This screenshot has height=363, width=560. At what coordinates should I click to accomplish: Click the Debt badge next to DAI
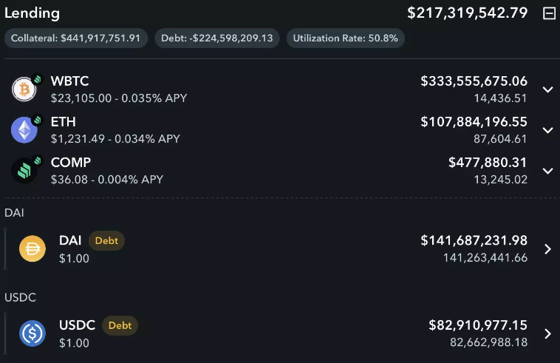coord(106,240)
